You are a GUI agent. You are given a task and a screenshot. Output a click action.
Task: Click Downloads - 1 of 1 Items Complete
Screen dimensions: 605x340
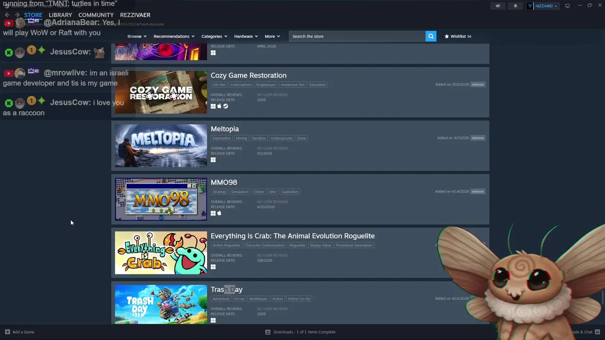click(304, 332)
